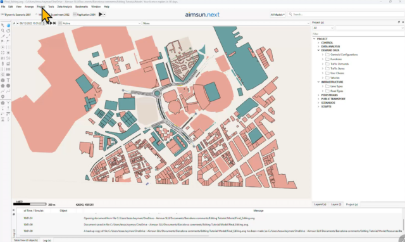
Task: Click the Replication 2684 button
Action: [x=84, y=15]
